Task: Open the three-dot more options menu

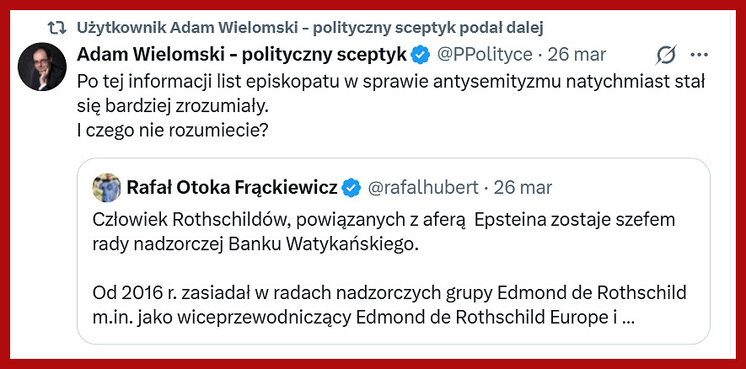Action: pyautogui.click(x=700, y=56)
